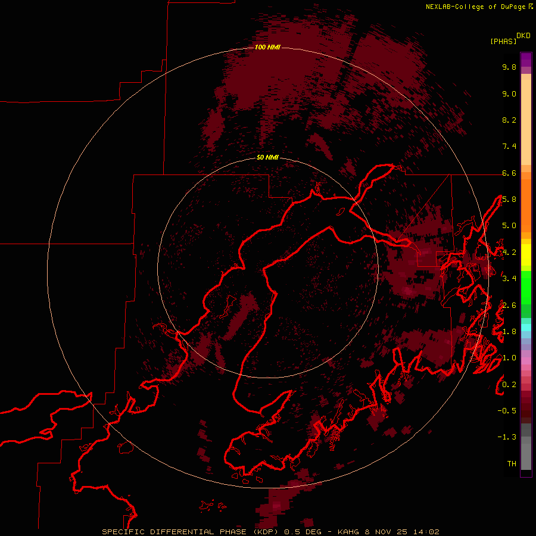Click the 6.6 scale value

coord(509,173)
